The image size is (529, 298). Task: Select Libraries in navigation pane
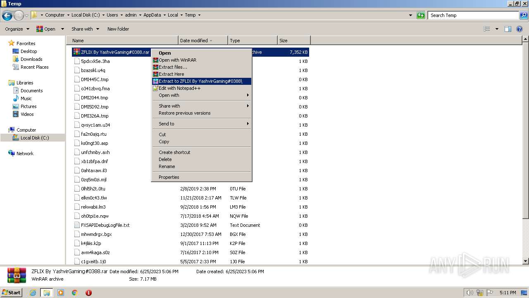pos(25,83)
